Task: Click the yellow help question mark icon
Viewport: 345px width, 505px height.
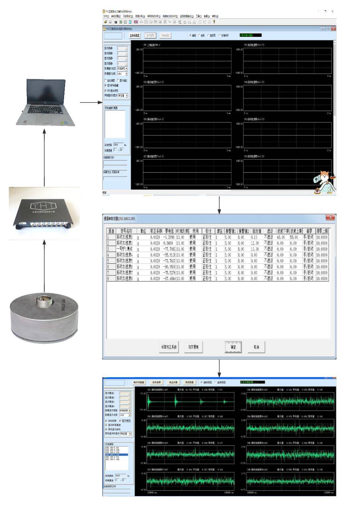Action: click(x=214, y=22)
